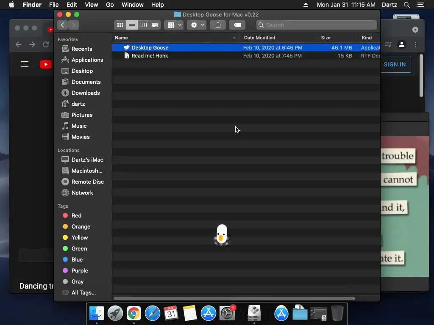Open the File menu

[x=54, y=5]
